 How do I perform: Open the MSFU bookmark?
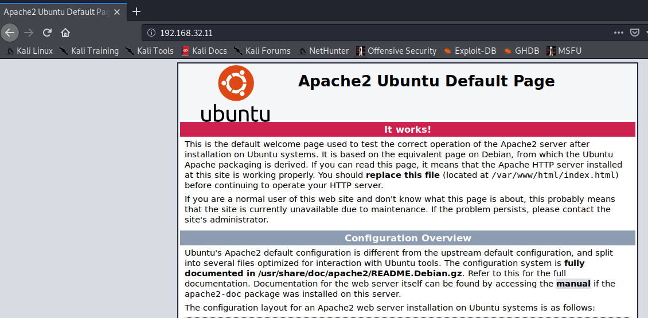coord(564,51)
